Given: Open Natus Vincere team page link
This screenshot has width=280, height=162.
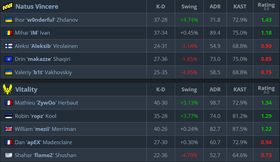Looking at the screenshot, I should [37, 6].
